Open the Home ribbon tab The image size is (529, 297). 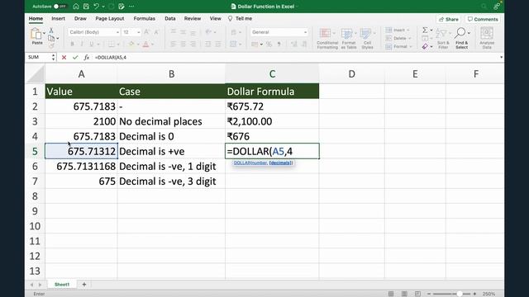pyautogui.click(x=36, y=18)
